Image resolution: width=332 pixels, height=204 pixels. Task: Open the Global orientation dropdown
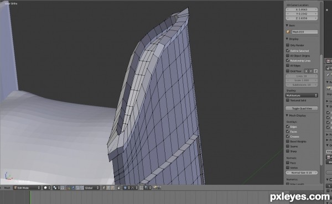click(92, 188)
